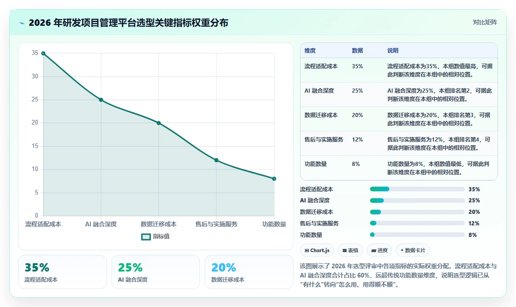Click the 数据 table column header

click(358, 50)
